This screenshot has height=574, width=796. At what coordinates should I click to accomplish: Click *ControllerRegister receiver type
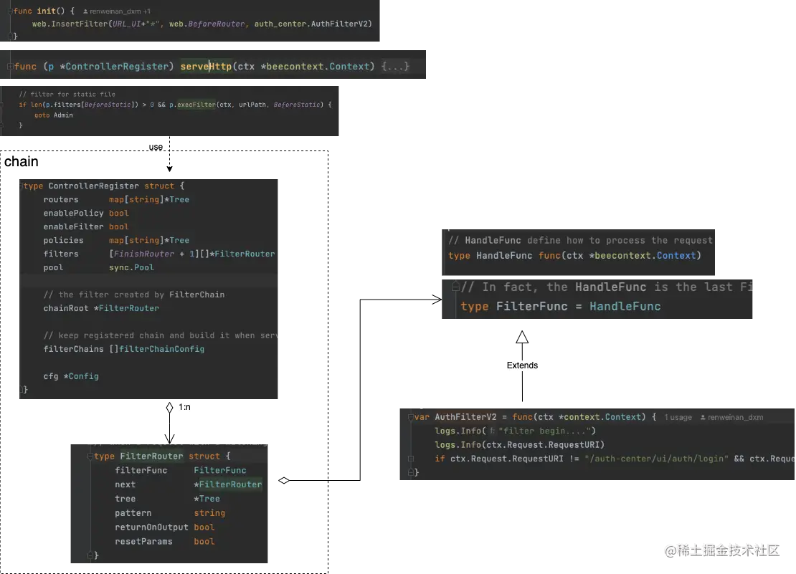(114, 67)
